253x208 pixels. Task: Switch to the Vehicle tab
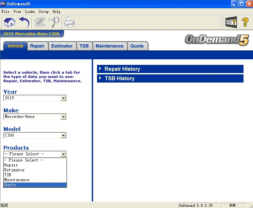click(x=15, y=46)
